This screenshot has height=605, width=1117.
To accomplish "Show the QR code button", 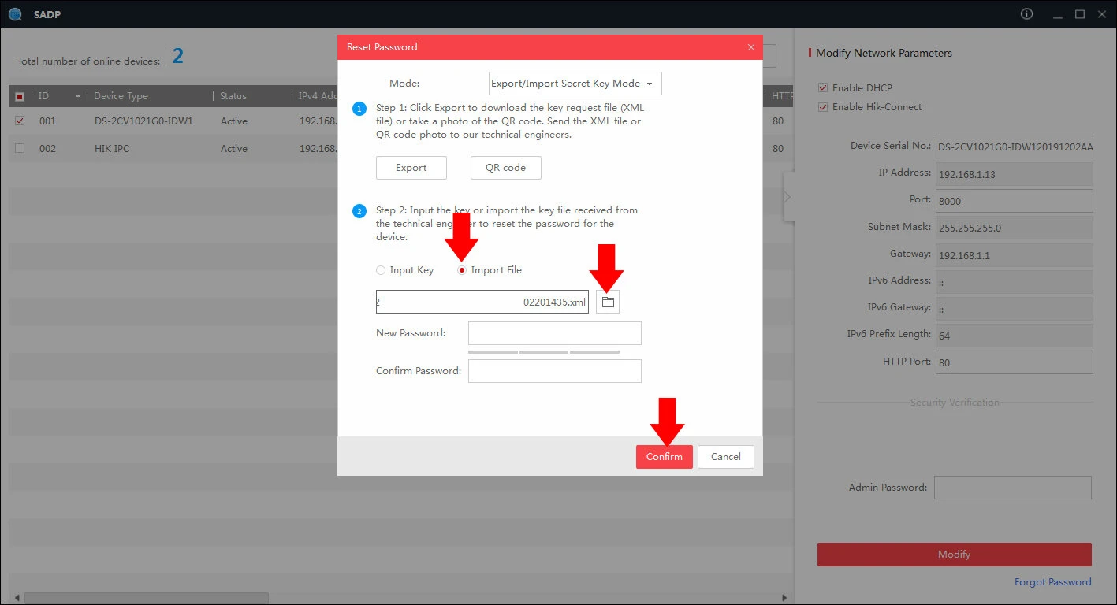I will [505, 168].
